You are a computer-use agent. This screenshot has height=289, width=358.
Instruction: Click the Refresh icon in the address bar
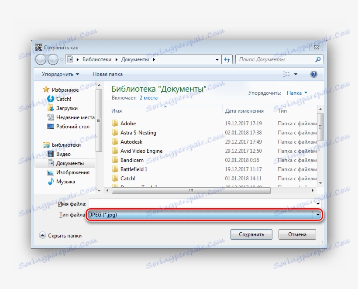point(227,59)
